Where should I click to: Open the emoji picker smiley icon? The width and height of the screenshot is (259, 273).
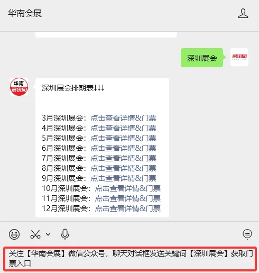tap(14, 234)
